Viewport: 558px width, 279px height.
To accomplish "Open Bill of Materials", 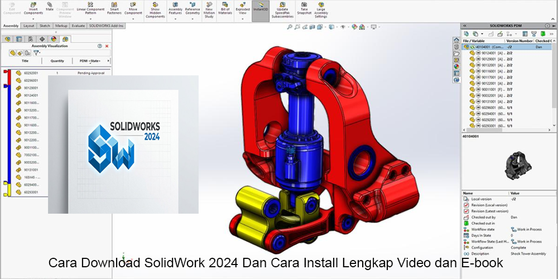I will click(226, 8).
